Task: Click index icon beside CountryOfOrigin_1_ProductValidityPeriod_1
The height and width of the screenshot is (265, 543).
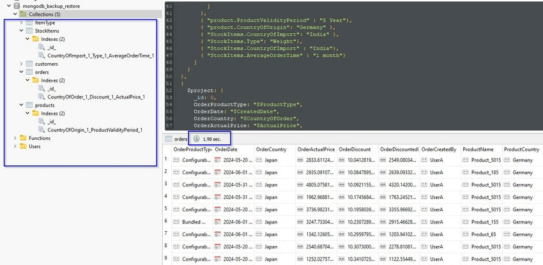Action: 42,130
